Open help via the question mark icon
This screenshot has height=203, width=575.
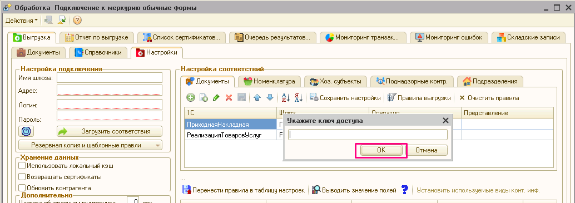point(77,21)
